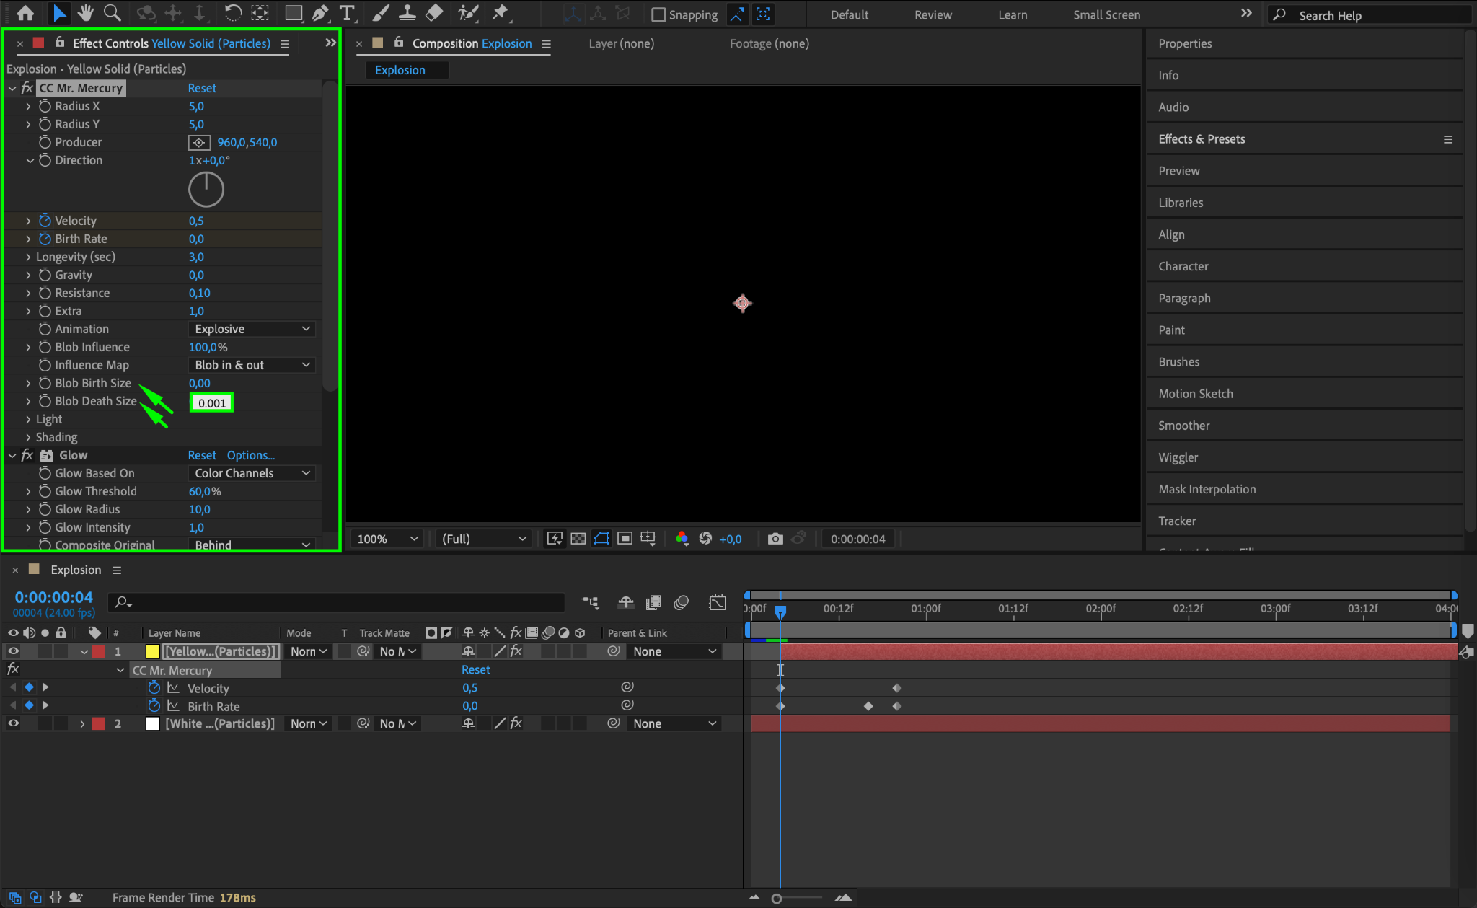Screen dimensions: 1477x908
Task: Click the Producer point picker icon
Action: click(x=199, y=142)
